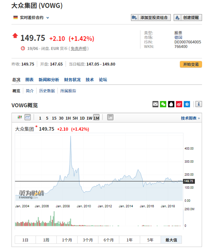Open the 论坛 tab
Viewport: 206px width, 250px height.
[103, 79]
